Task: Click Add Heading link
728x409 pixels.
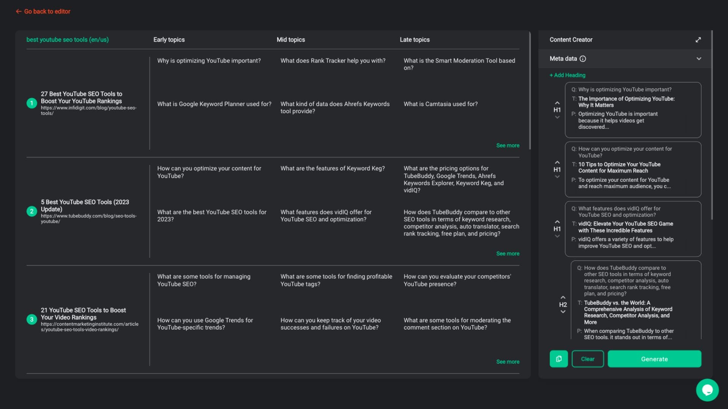Action: 567,75
